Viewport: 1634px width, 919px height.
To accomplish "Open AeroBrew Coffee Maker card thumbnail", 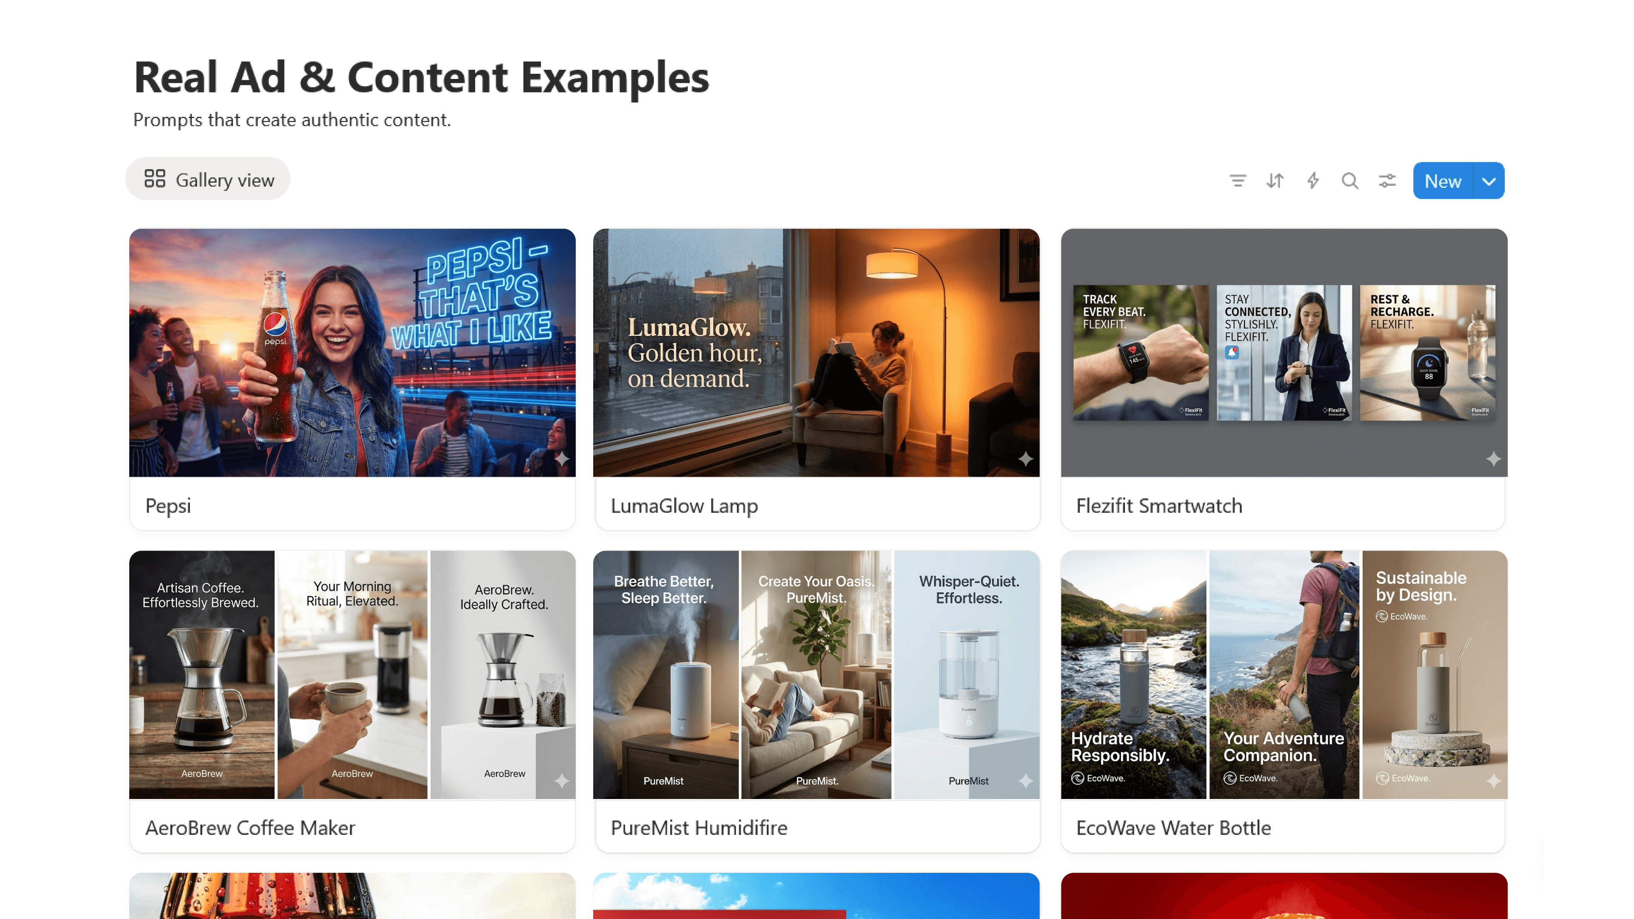I will click(353, 674).
